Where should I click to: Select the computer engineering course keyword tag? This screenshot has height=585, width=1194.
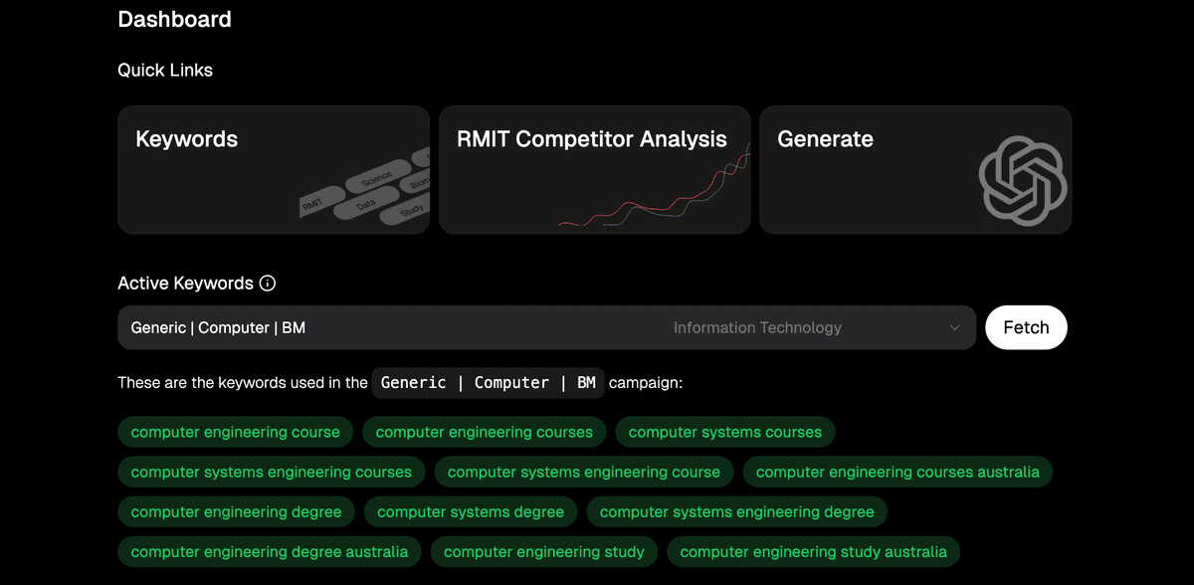pos(236,432)
